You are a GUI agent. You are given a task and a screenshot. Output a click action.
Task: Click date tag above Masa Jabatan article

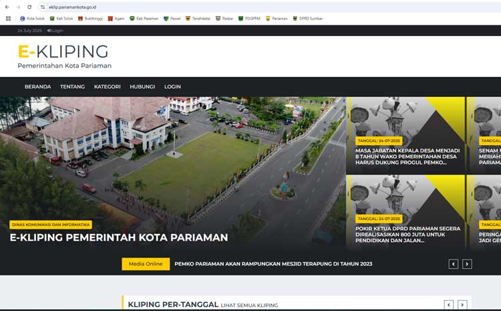(379, 140)
